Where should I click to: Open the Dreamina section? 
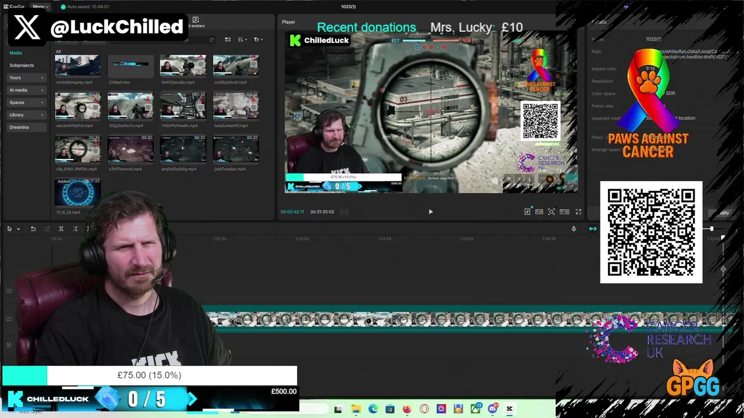coord(27,127)
